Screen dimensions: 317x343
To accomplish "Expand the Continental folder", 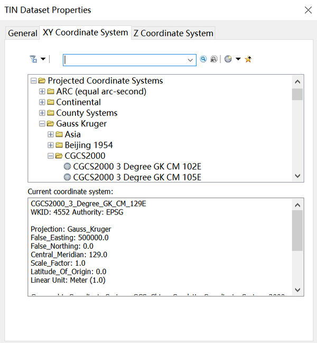I will (x=42, y=102).
